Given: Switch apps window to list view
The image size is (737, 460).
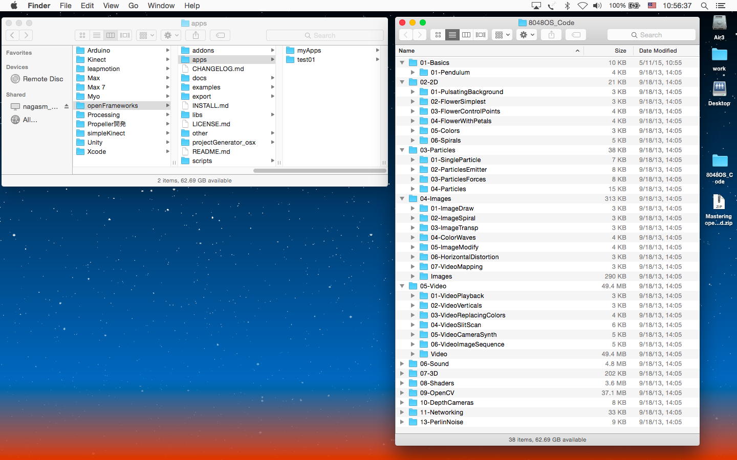Looking at the screenshot, I should pos(96,35).
